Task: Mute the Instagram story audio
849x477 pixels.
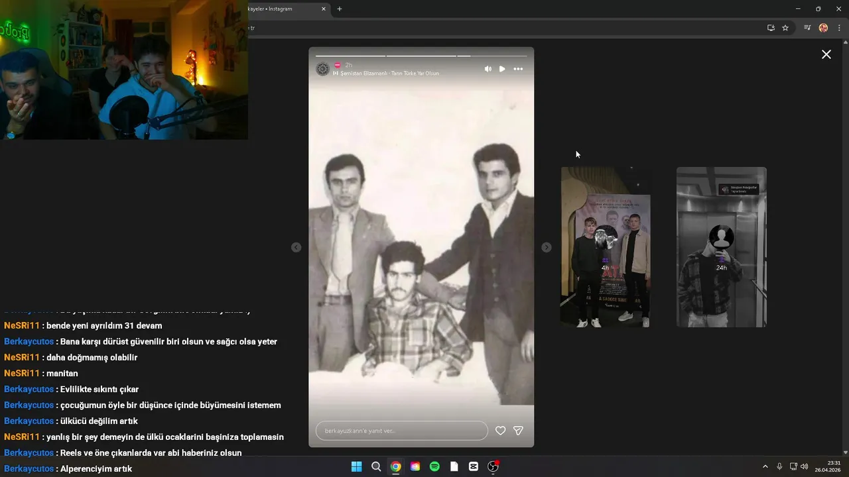Action: (x=488, y=69)
